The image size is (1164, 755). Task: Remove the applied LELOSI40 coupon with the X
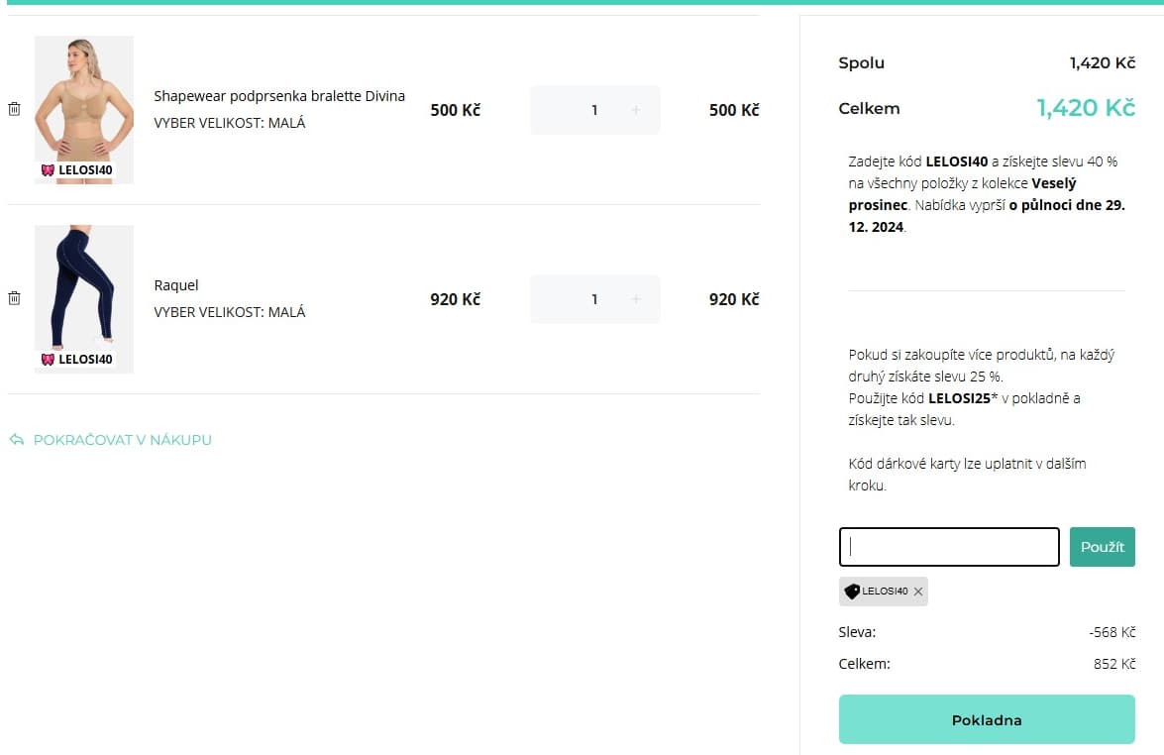[918, 592]
